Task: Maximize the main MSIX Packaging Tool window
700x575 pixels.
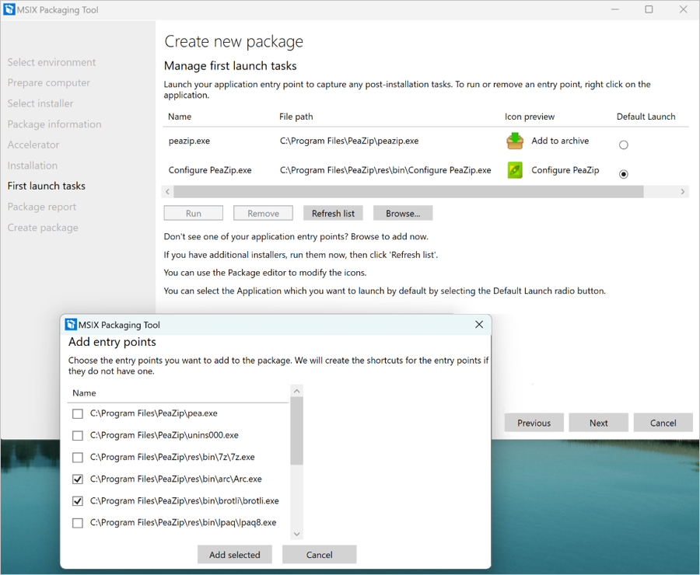Action: pyautogui.click(x=649, y=9)
